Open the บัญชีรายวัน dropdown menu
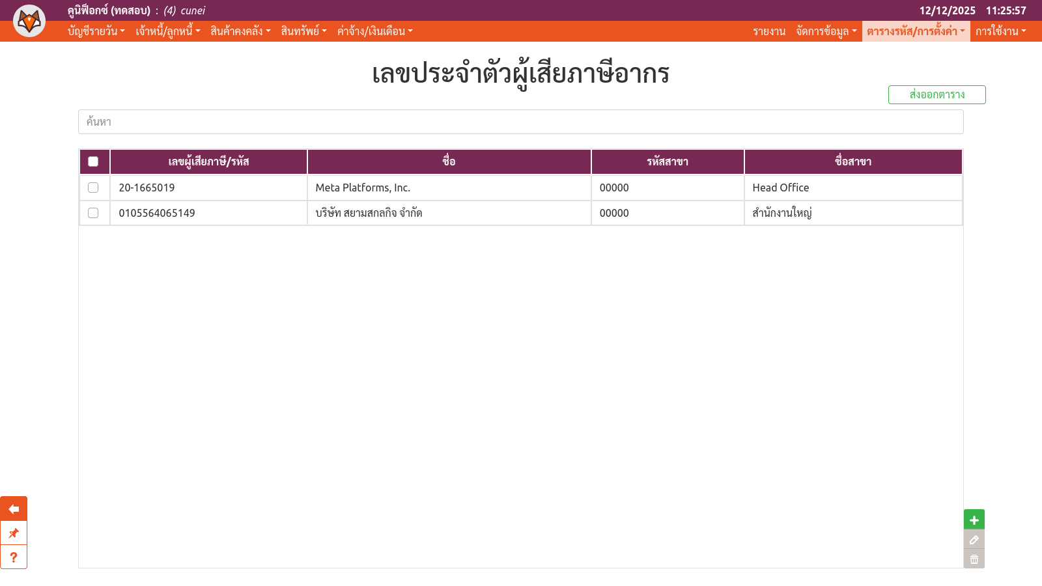 [96, 31]
